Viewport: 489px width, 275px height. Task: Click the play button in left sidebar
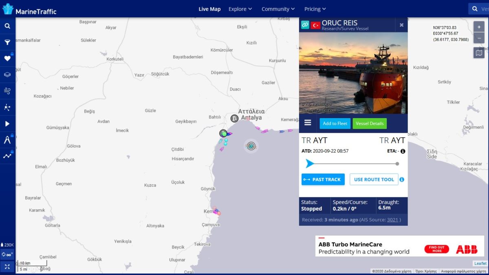pyautogui.click(x=7, y=123)
